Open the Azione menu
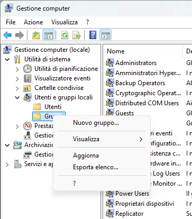The width and height of the screenshot is (192, 219). (33, 22)
